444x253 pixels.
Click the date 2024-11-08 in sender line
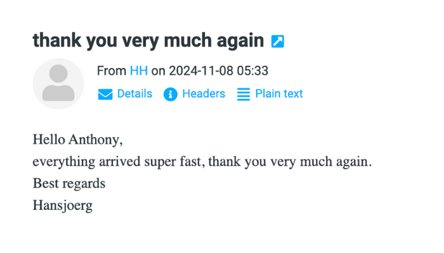[x=201, y=71]
